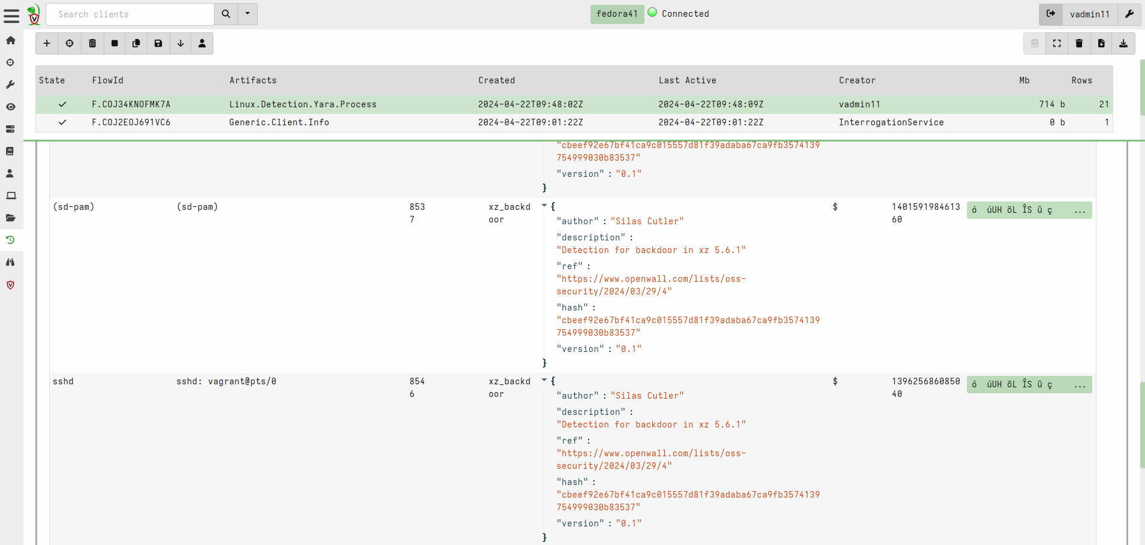Image resolution: width=1145 pixels, height=545 pixels.
Task: Open the Hunt Manager crosshair icon in the sidebar
Action: (10, 62)
